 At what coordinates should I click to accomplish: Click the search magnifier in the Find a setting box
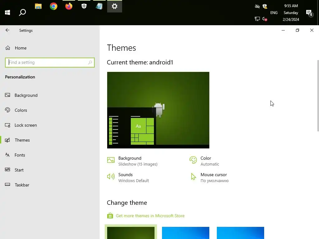(90, 62)
